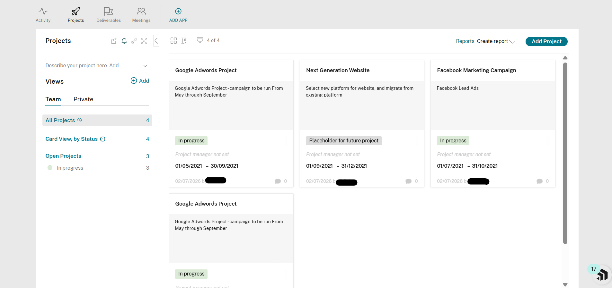
Task: Click the expand fullscreen arrows icon
Action: (x=144, y=41)
